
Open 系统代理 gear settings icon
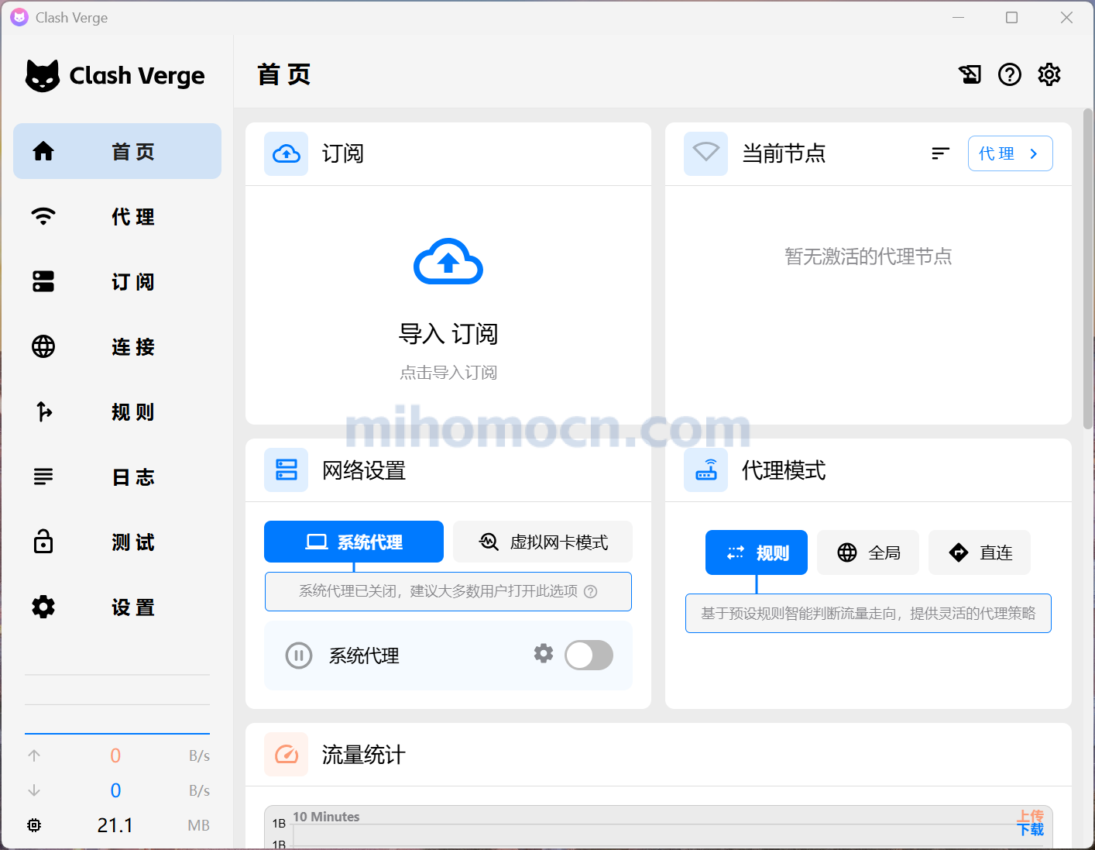(544, 653)
